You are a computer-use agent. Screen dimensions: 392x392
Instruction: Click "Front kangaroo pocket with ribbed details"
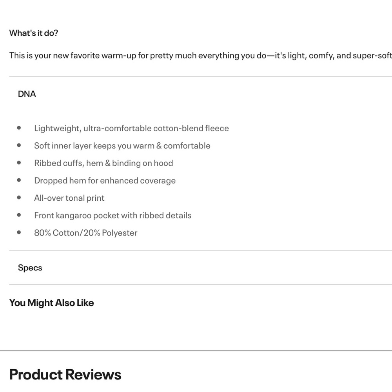click(113, 215)
